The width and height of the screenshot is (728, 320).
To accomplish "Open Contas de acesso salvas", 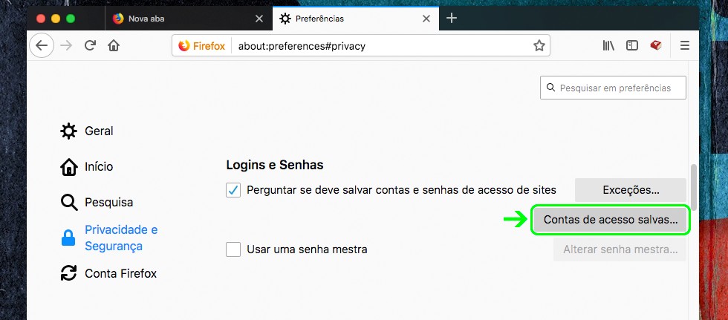I will 611,221.
